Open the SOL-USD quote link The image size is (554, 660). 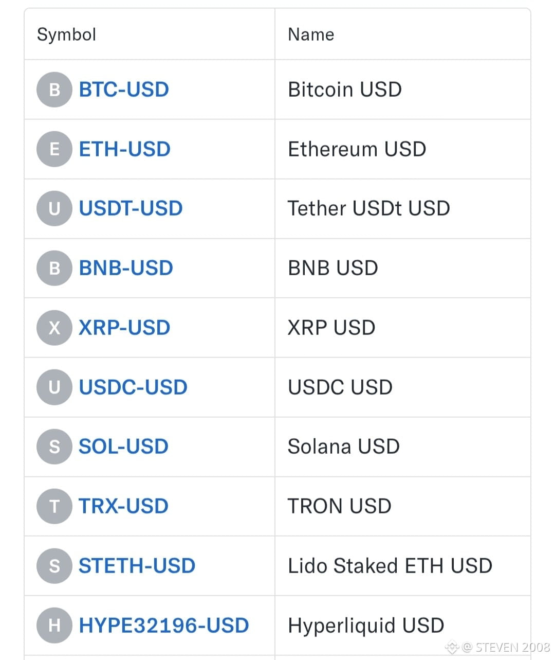point(123,447)
